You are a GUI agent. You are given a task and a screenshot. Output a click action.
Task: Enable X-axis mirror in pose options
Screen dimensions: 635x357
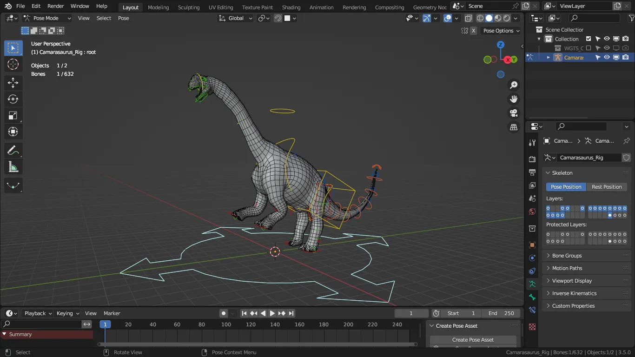point(473,31)
